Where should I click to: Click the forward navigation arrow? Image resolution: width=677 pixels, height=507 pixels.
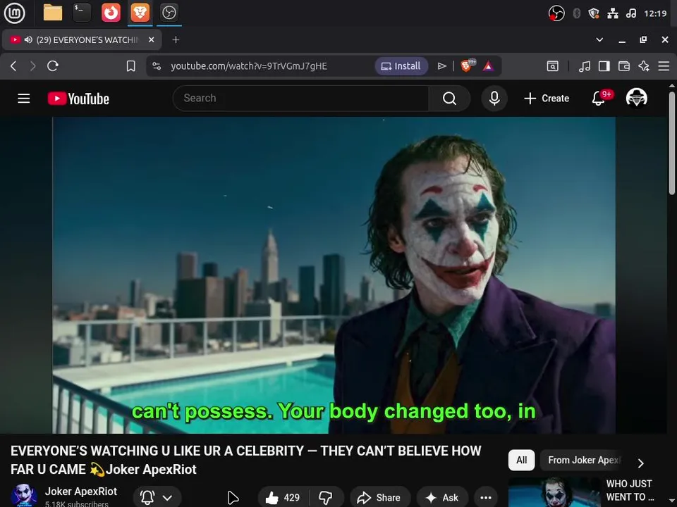pyautogui.click(x=33, y=66)
